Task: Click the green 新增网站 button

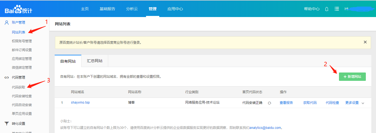Action: click(x=352, y=77)
